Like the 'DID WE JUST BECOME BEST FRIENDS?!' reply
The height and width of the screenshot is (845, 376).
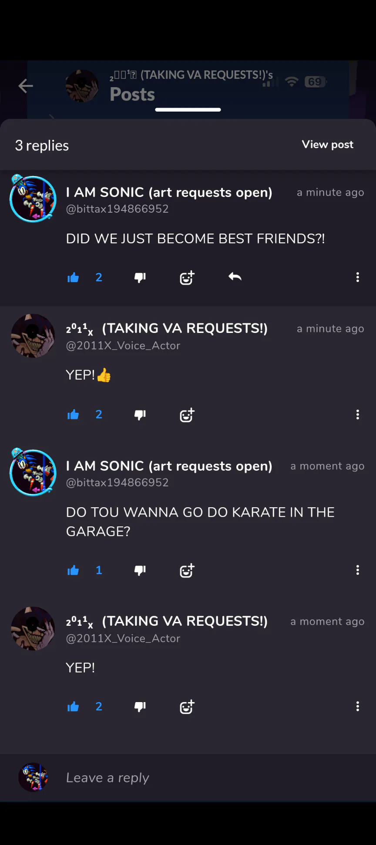click(x=73, y=278)
